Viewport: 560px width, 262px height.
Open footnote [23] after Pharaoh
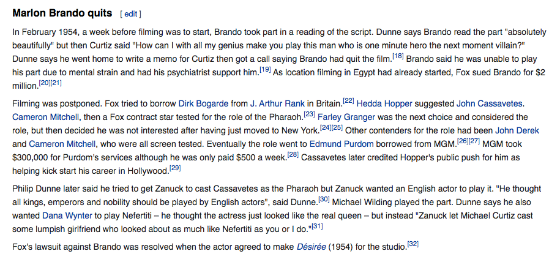tap(309, 114)
